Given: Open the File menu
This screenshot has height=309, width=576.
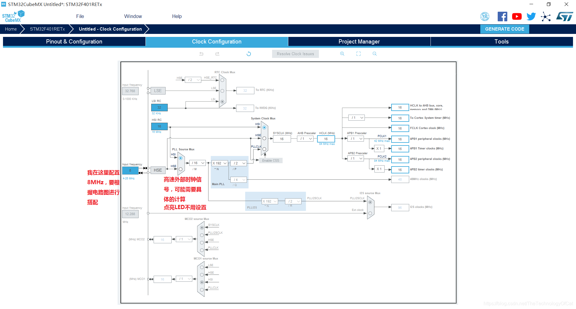Looking at the screenshot, I should click(80, 16).
